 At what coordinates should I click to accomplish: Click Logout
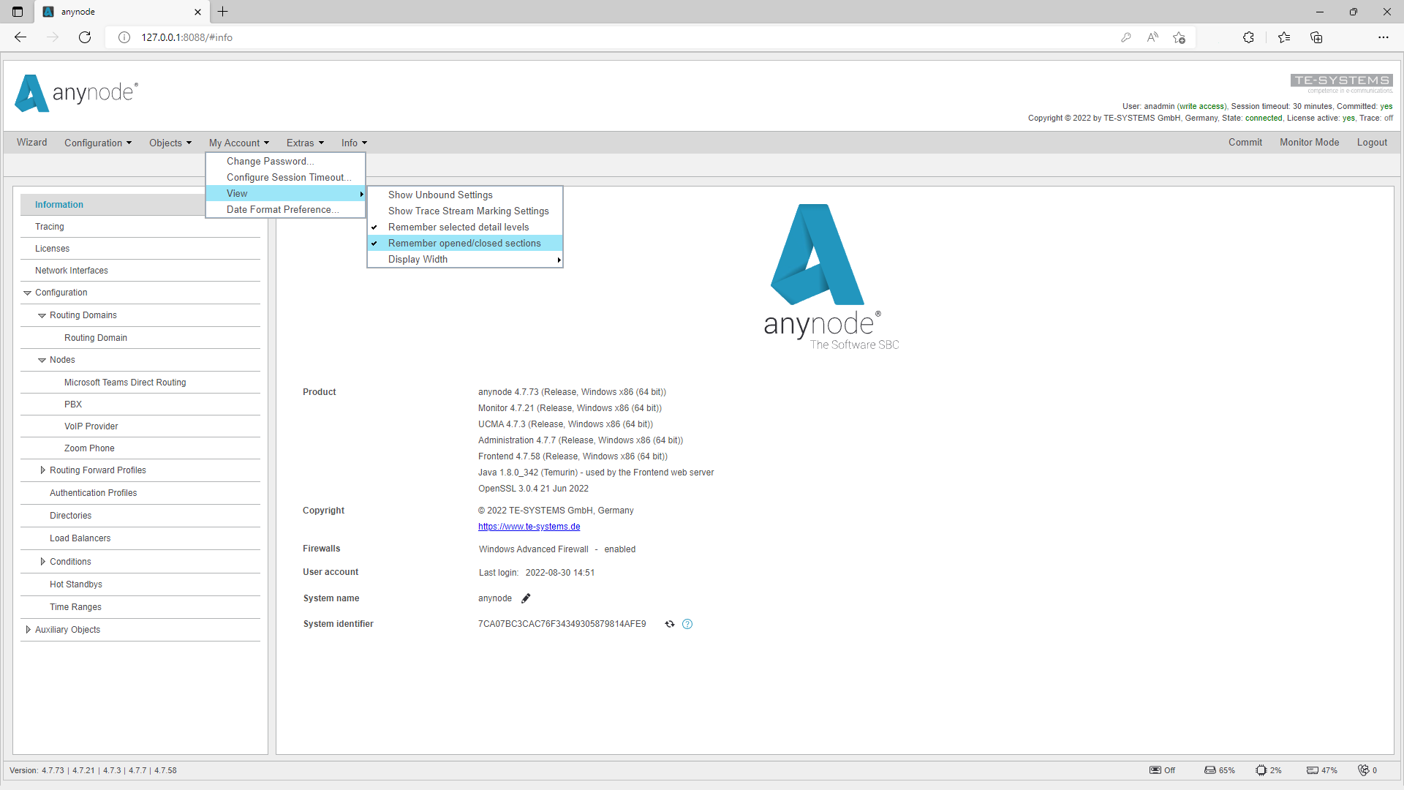(1372, 143)
